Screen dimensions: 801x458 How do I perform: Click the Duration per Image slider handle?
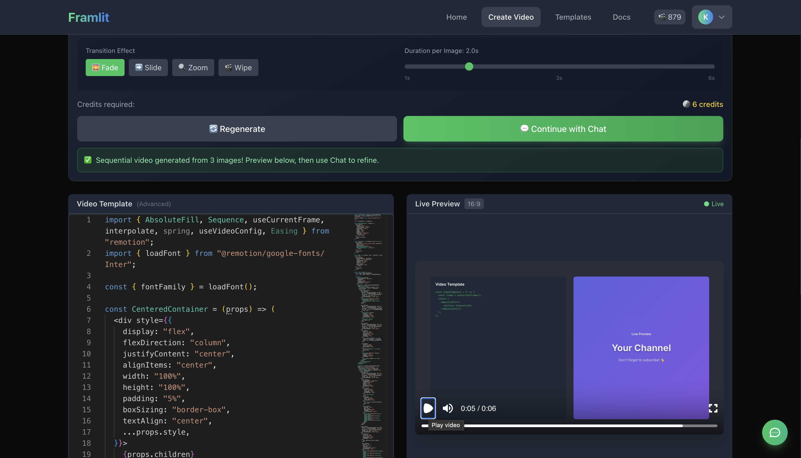point(469,66)
